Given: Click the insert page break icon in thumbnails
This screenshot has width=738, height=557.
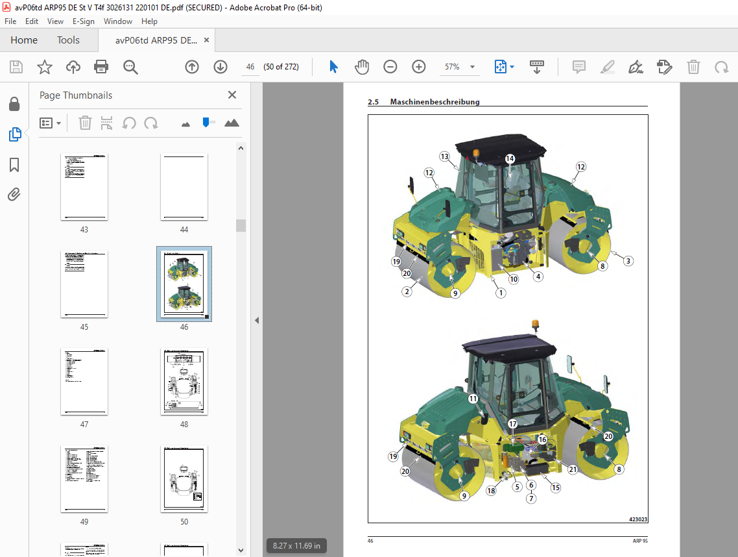Looking at the screenshot, I should coord(107,123).
